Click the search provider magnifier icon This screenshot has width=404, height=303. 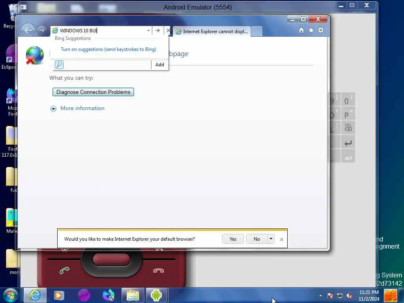pyautogui.click(x=59, y=65)
